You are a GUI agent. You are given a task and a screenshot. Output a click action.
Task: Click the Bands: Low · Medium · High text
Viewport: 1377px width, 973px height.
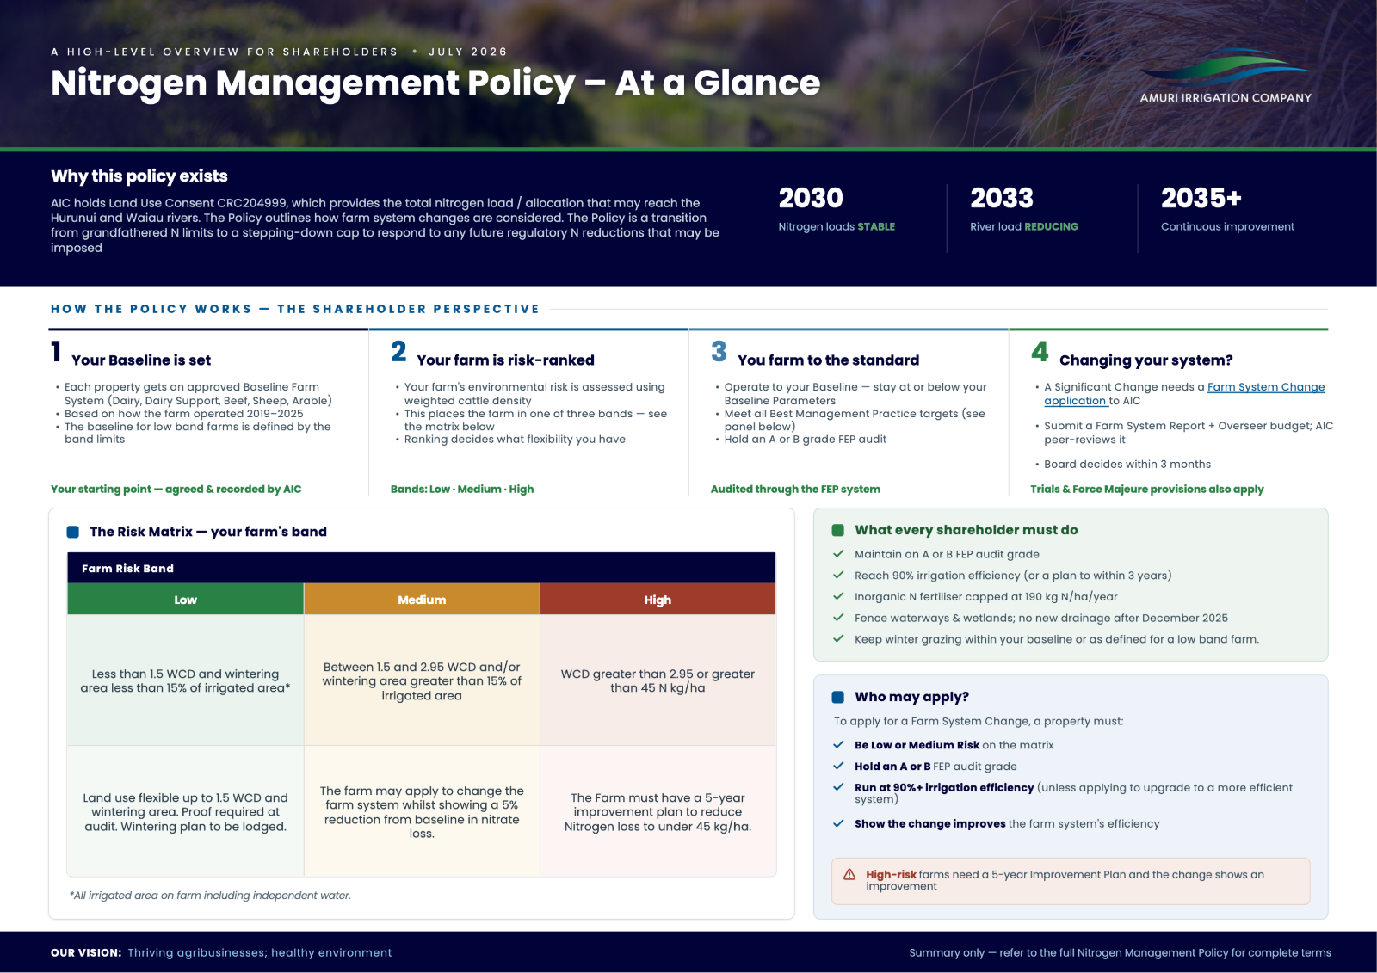point(462,489)
